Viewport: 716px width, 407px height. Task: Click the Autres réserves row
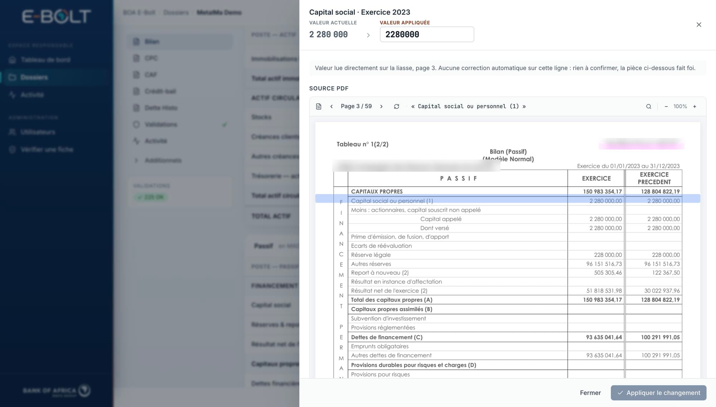coord(515,264)
